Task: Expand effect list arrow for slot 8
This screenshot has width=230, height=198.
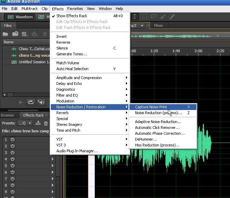Action: (x=53, y=185)
